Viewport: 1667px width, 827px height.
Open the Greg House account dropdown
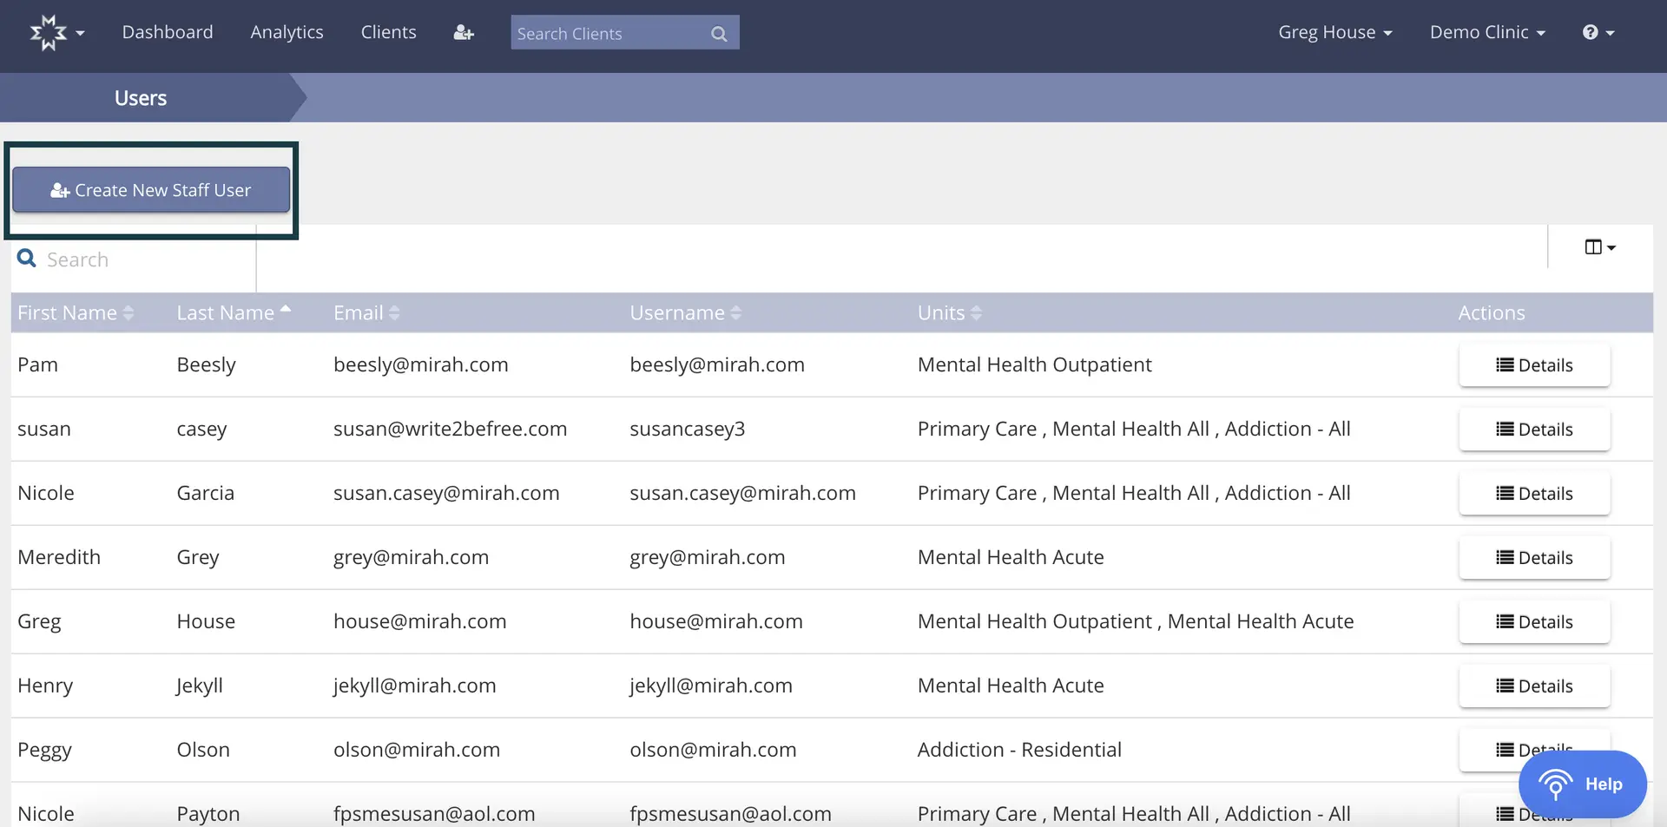click(x=1334, y=32)
